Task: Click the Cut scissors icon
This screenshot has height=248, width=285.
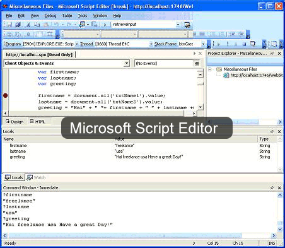Action: pyautogui.click(x=28, y=25)
